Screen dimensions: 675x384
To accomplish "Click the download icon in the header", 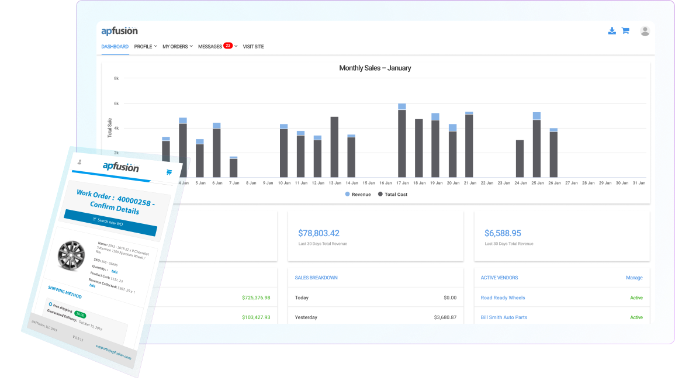I will (x=612, y=31).
